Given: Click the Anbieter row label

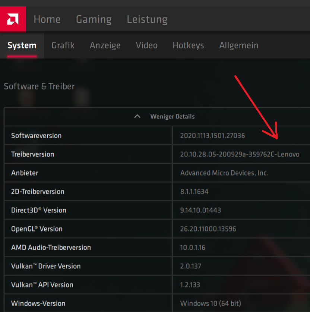Looking at the screenshot, I should coord(25,173).
